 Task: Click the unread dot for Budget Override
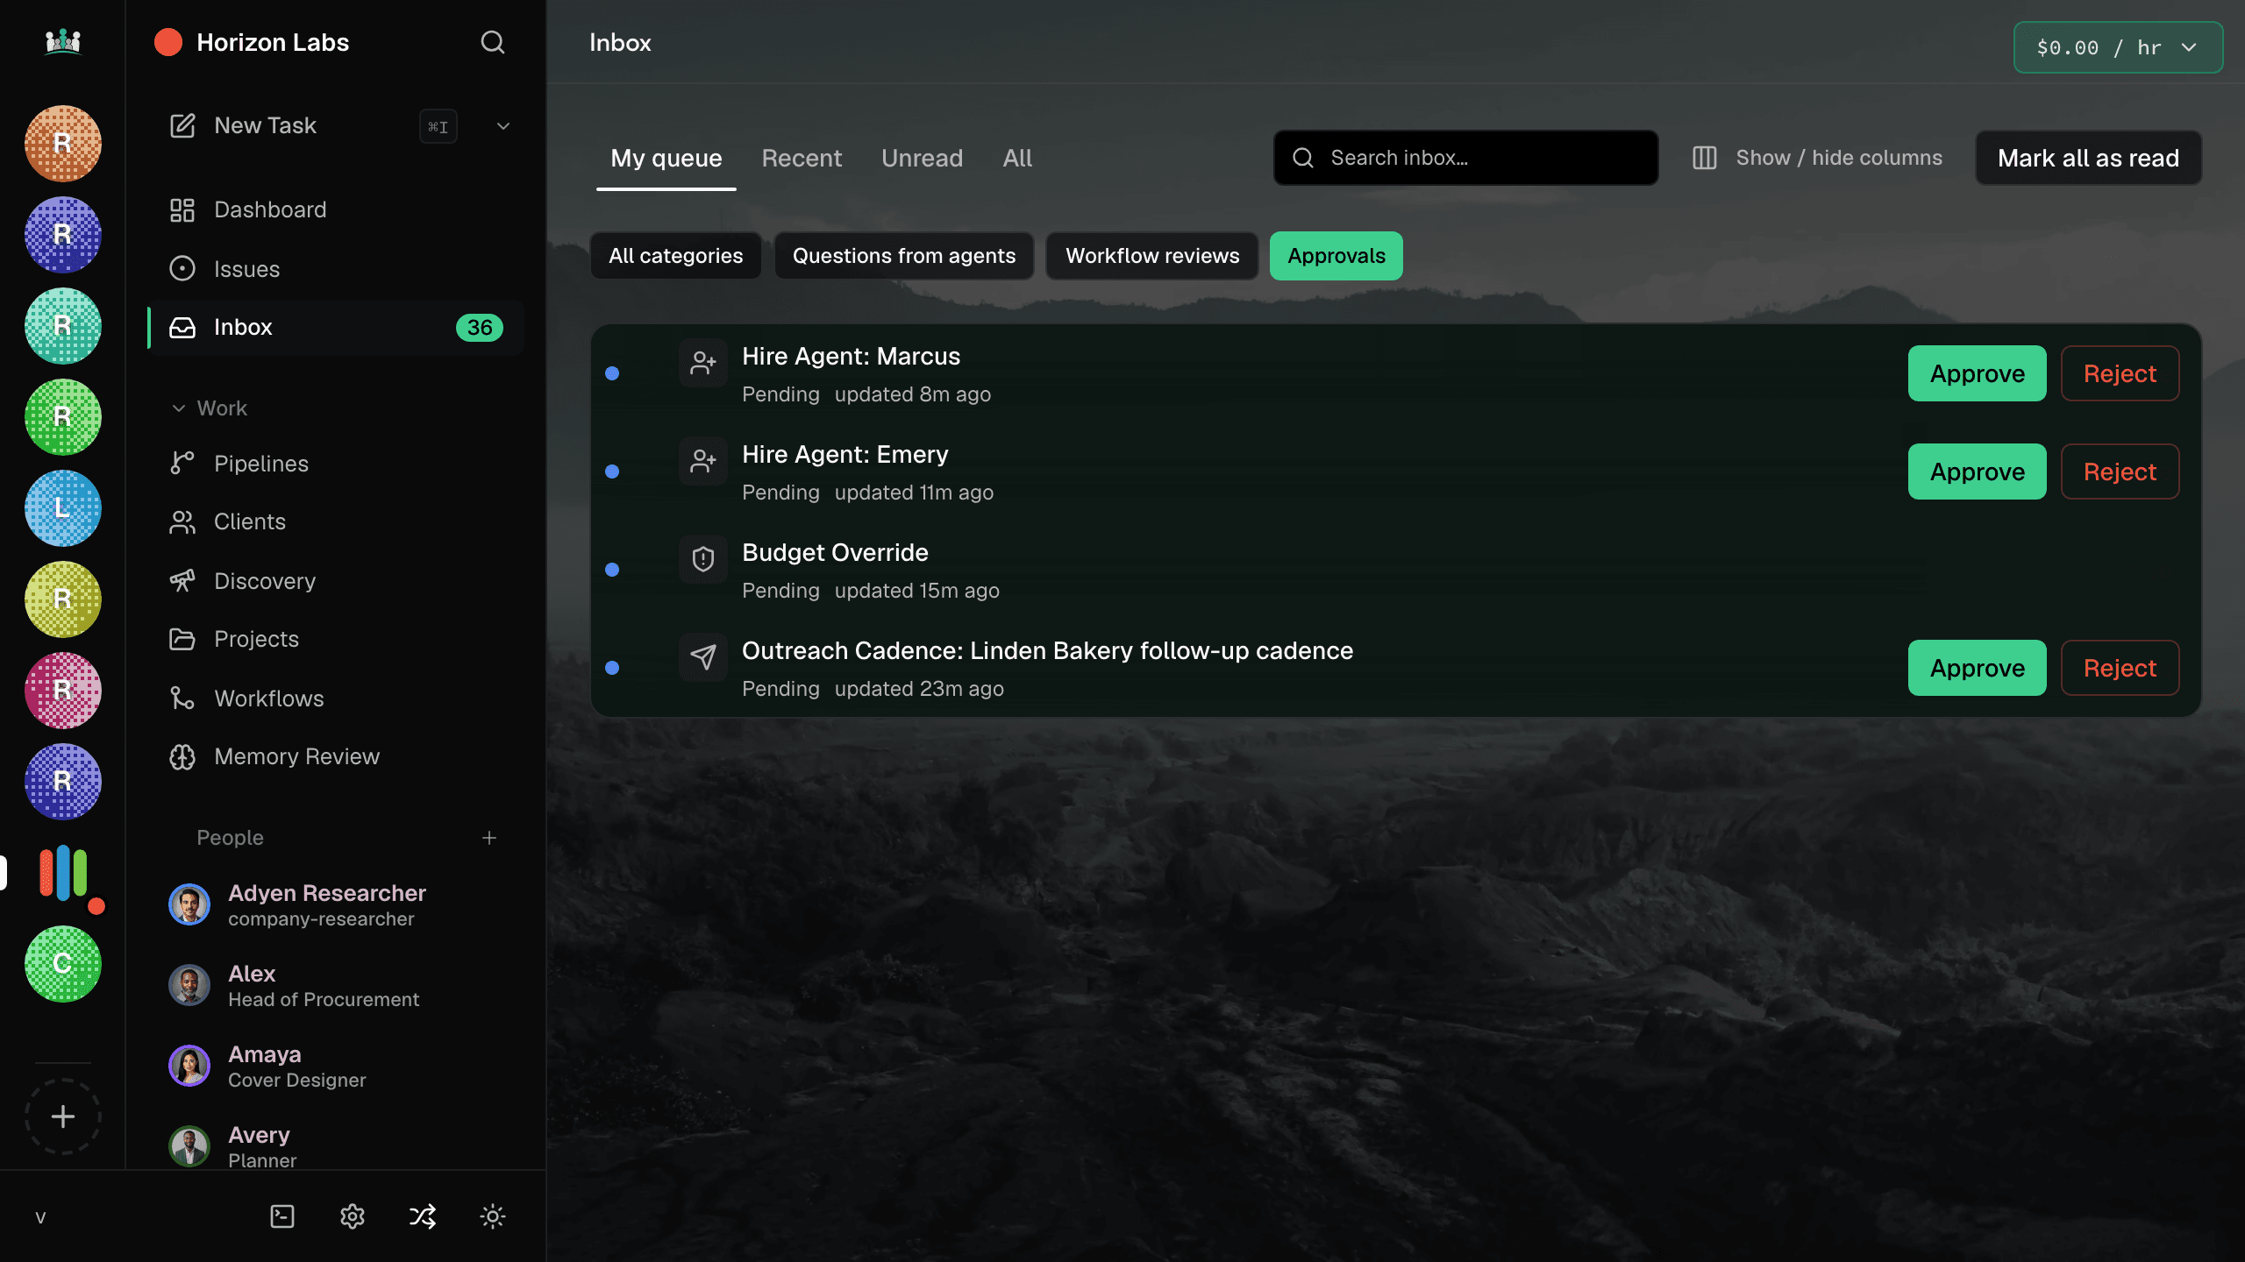point(612,570)
